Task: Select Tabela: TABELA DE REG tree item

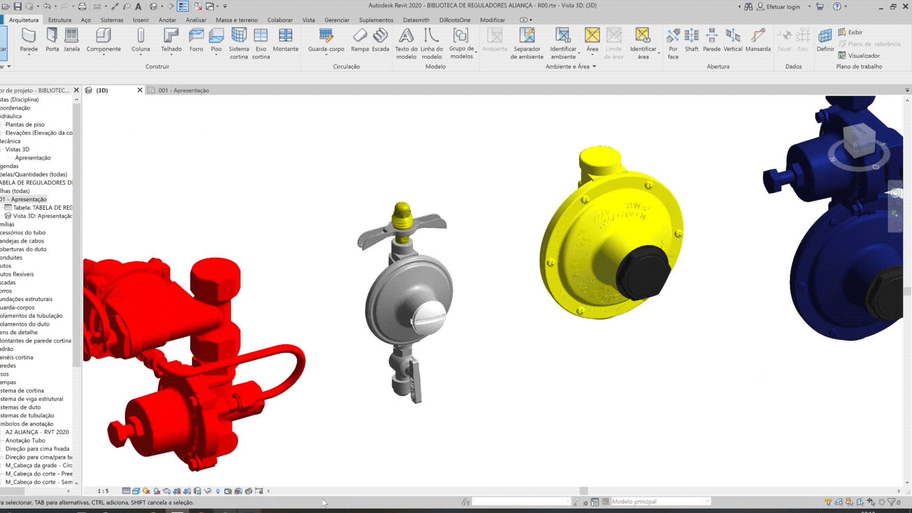Action: (42, 208)
